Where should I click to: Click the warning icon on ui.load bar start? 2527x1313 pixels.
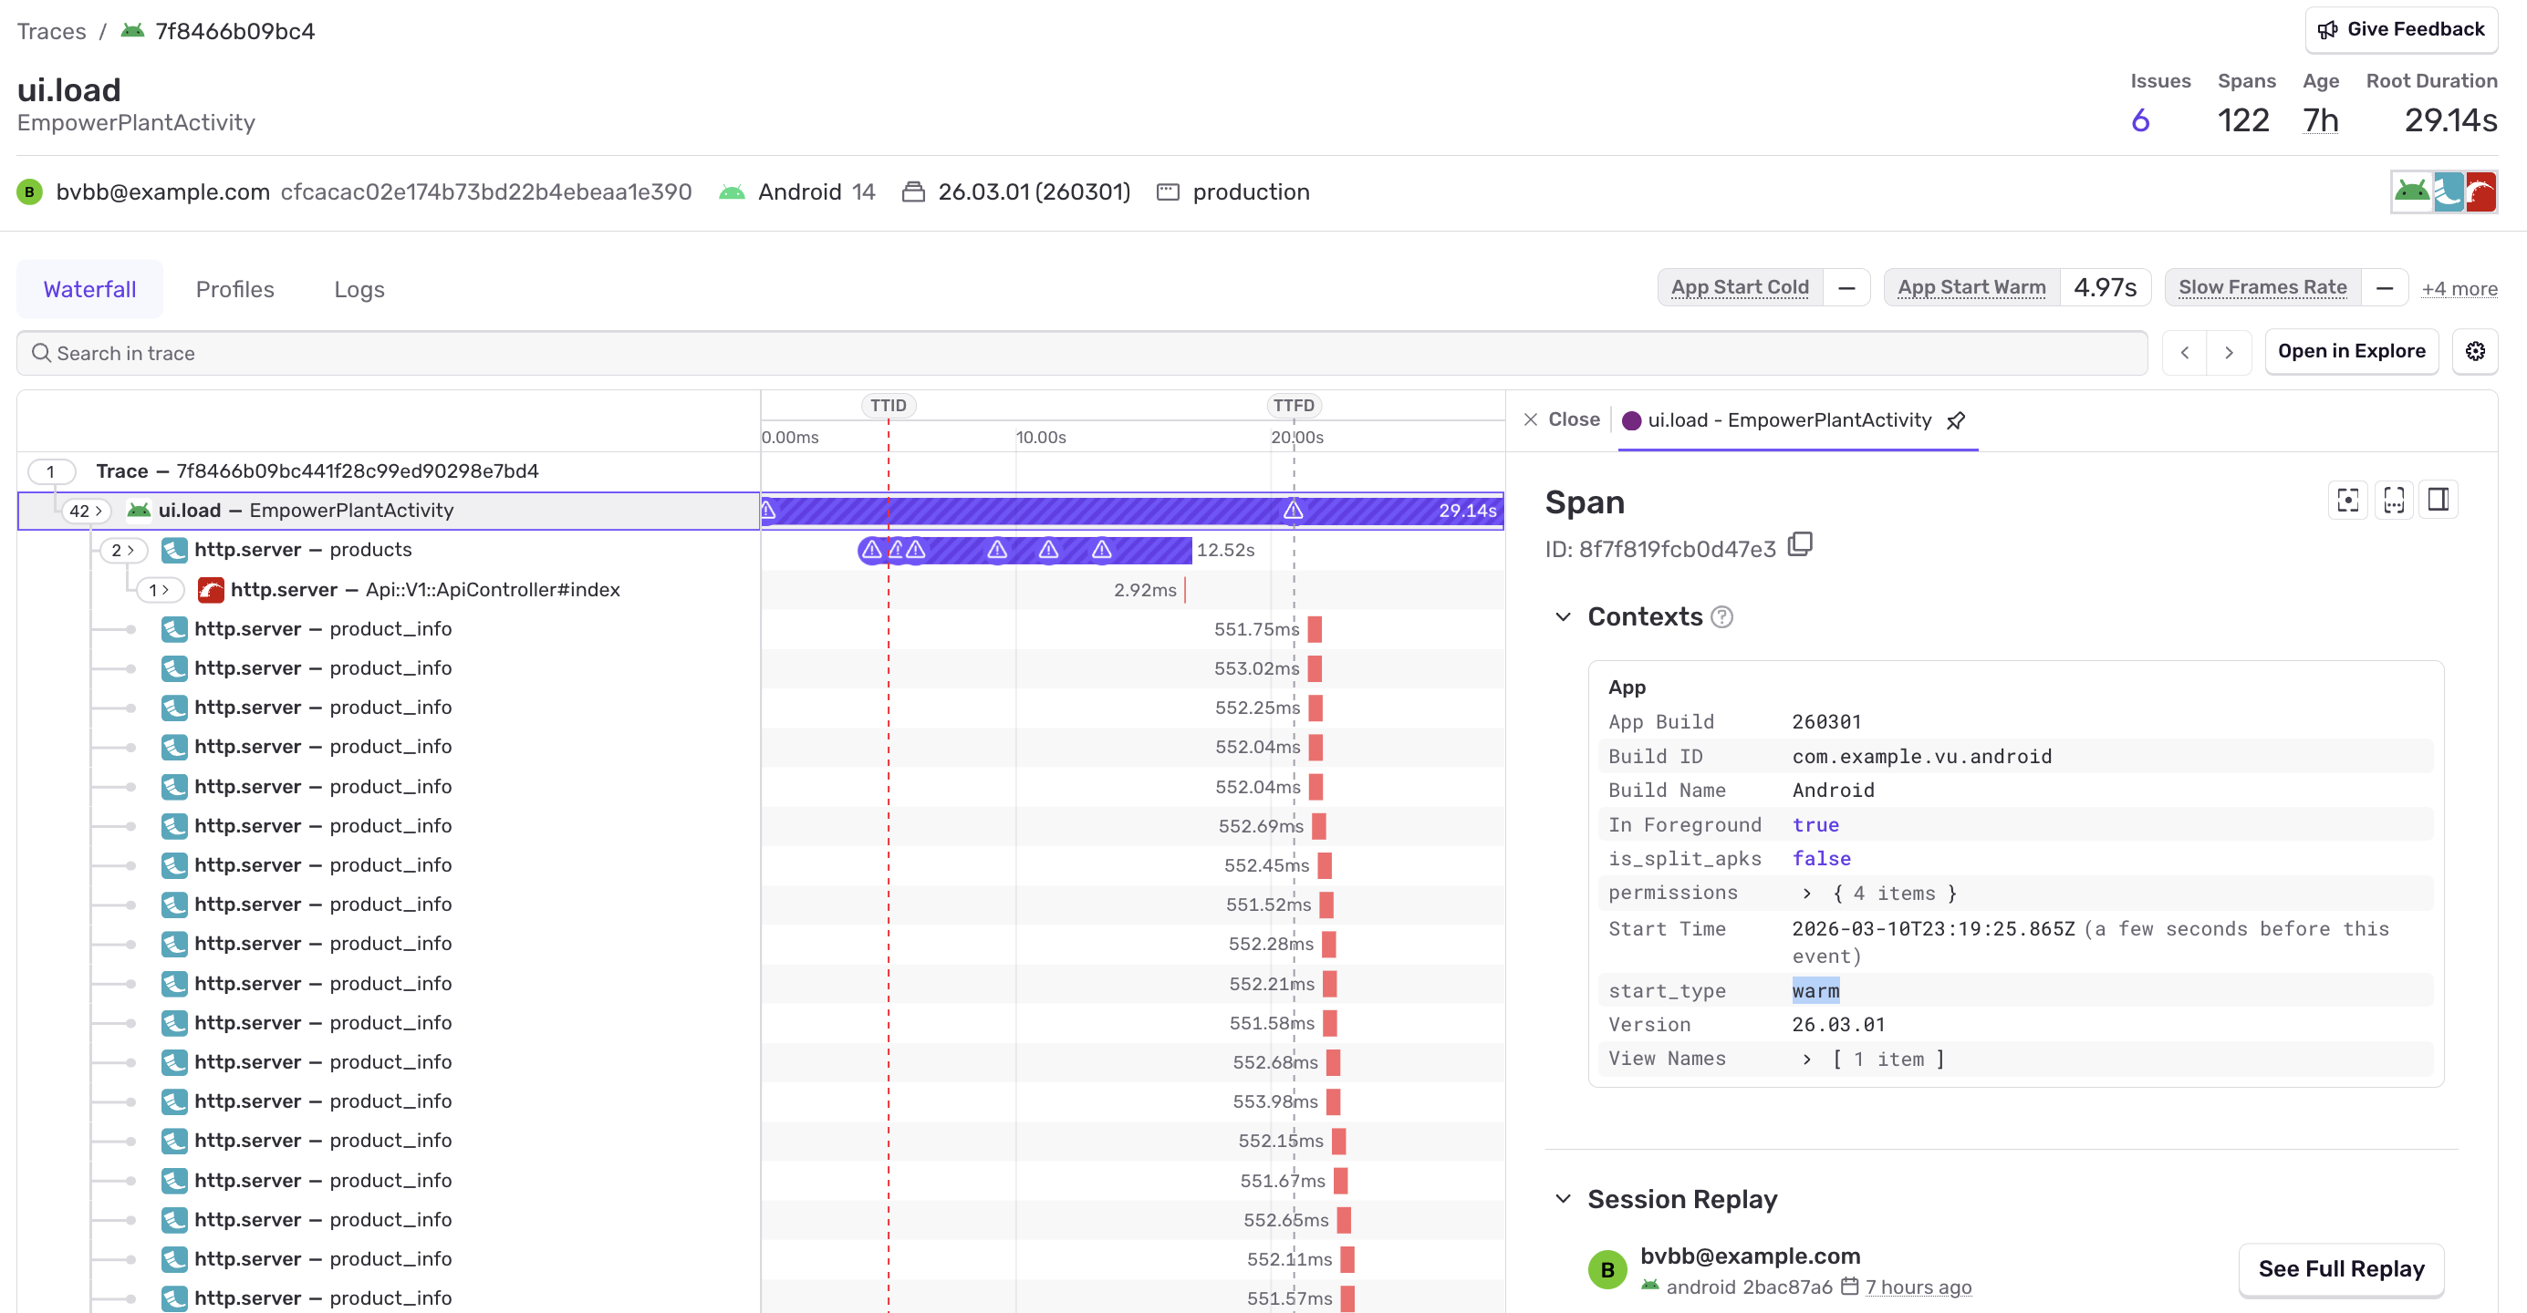(x=769, y=510)
